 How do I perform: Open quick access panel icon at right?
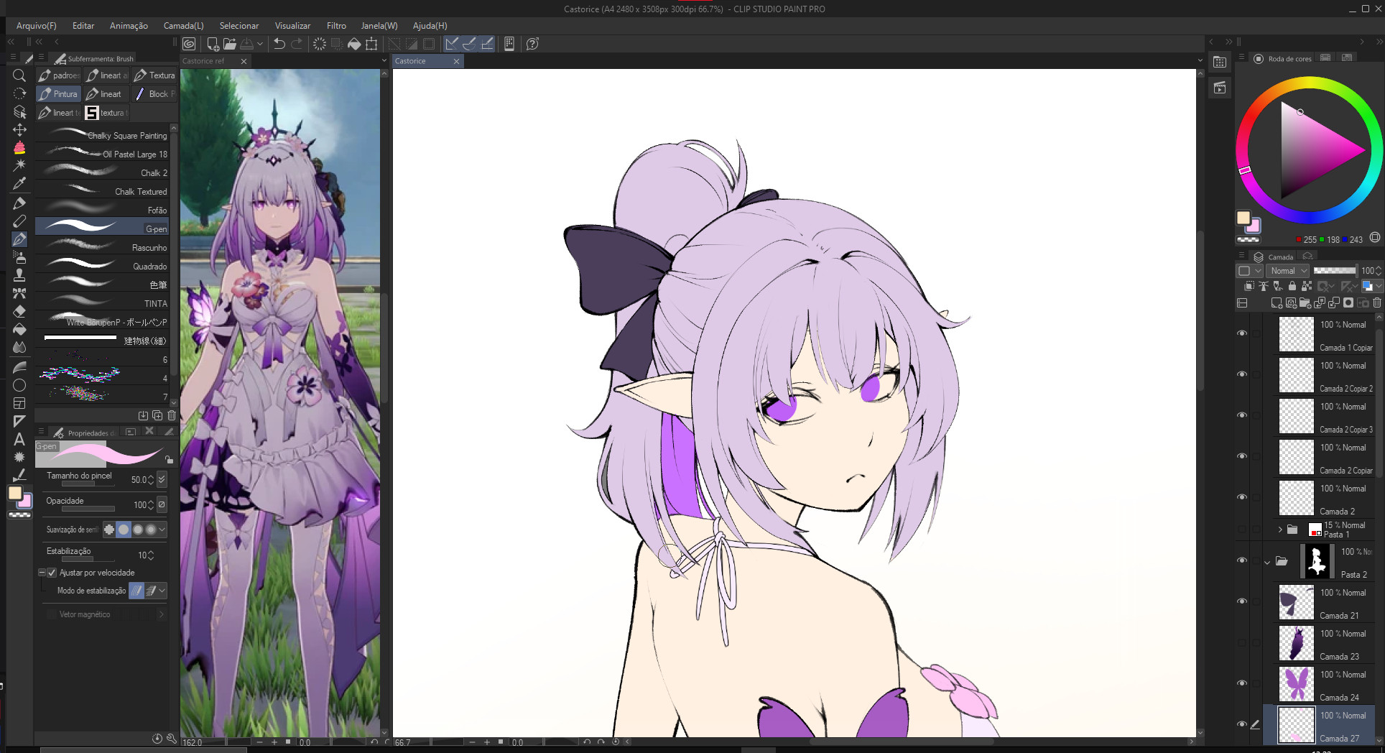1220,63
